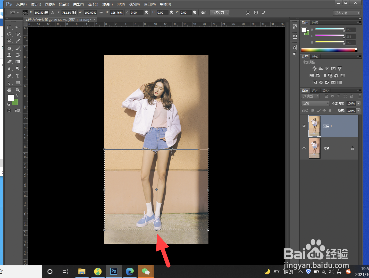Image resolution: width=369 pixels, height=278 pixels.
Task: Toggle lock all for layer
Action: pyautogui.click(x=330, y=111)
